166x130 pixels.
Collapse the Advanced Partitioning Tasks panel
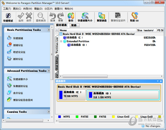pyautogui.click(x=49, y=71)
